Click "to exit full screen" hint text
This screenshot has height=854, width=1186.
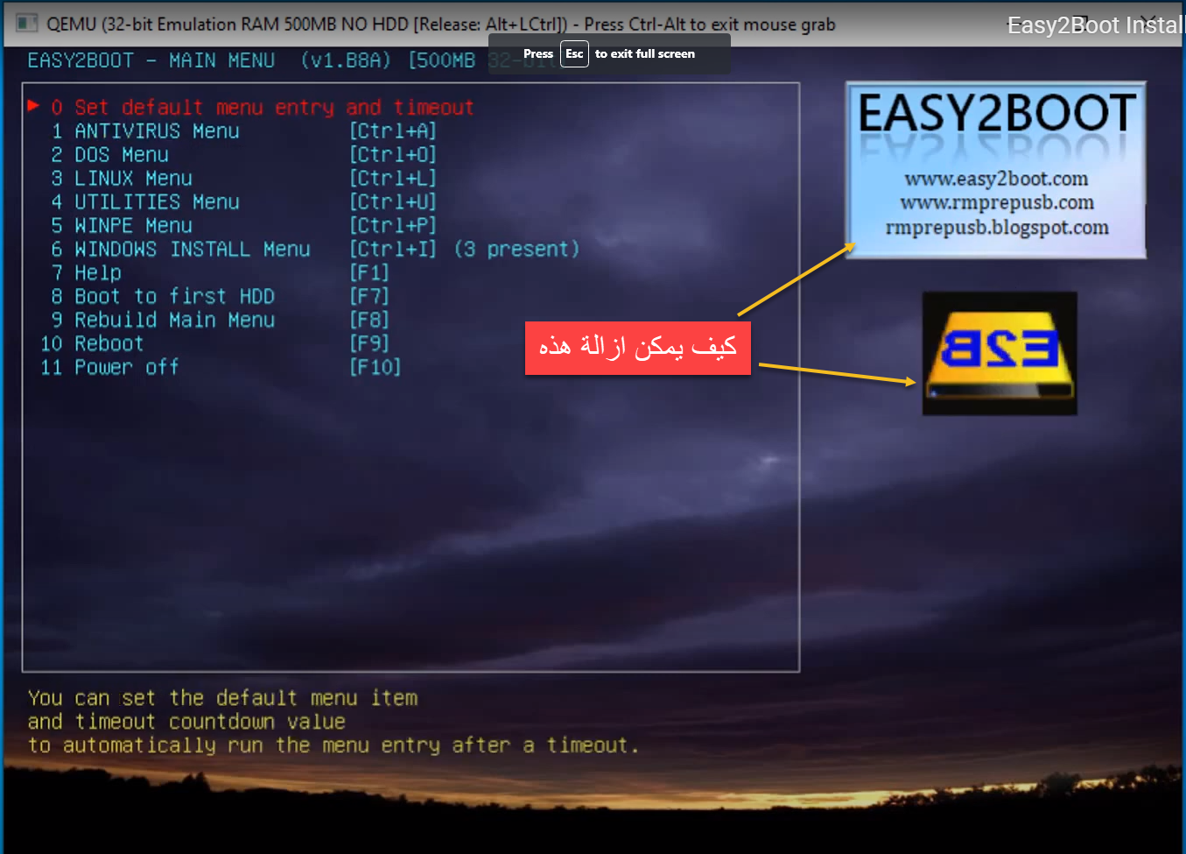(645, 53)
